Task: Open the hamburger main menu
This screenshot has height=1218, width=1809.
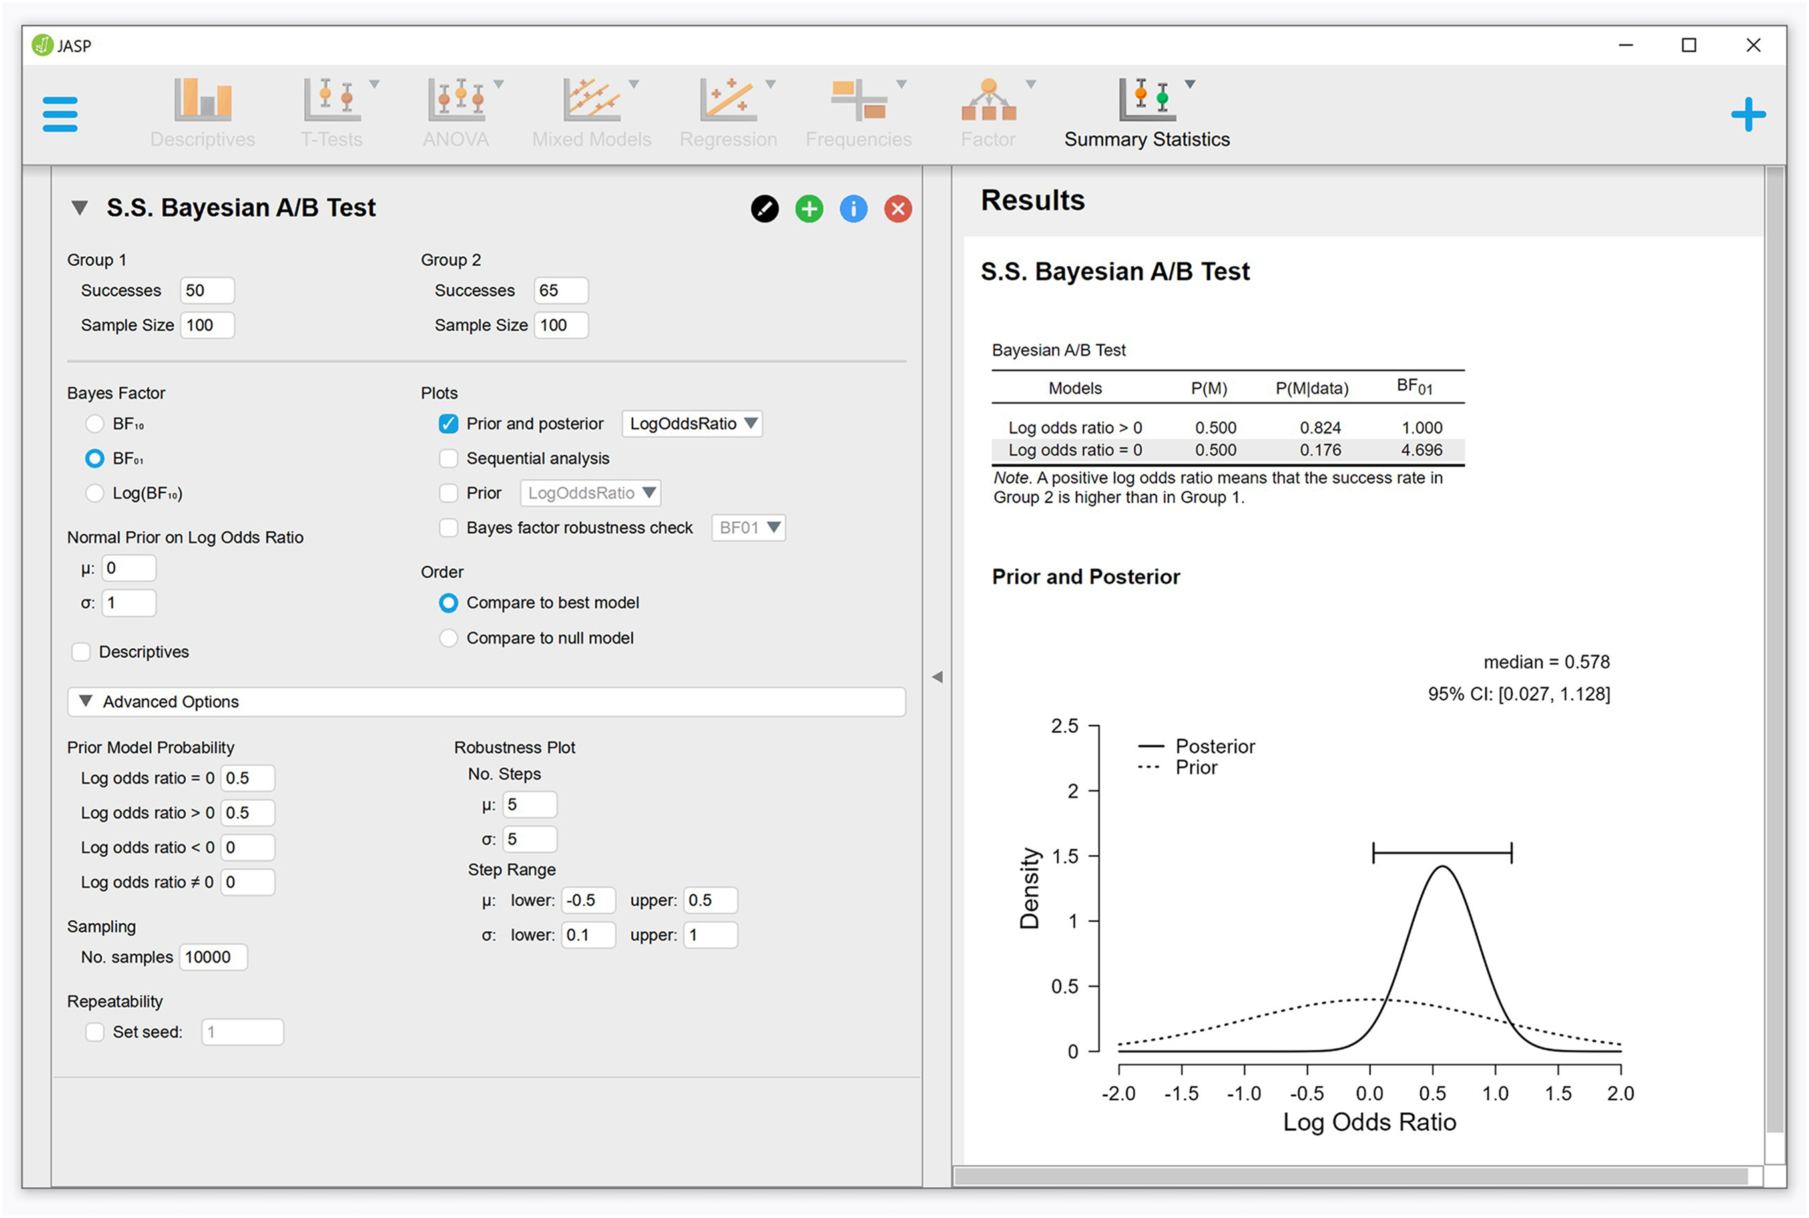Action: click(60, 114)
